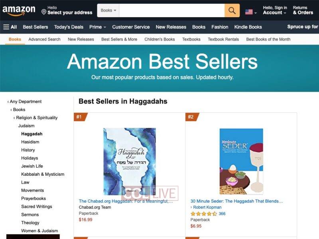Open the Best Sellers nav item
The image size is (319, 239).
[x=35, y=27]
